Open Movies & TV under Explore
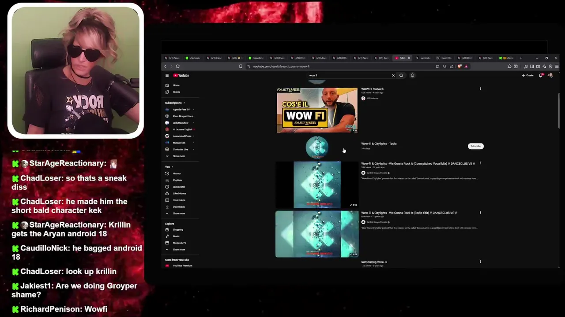 coord(181,243)
